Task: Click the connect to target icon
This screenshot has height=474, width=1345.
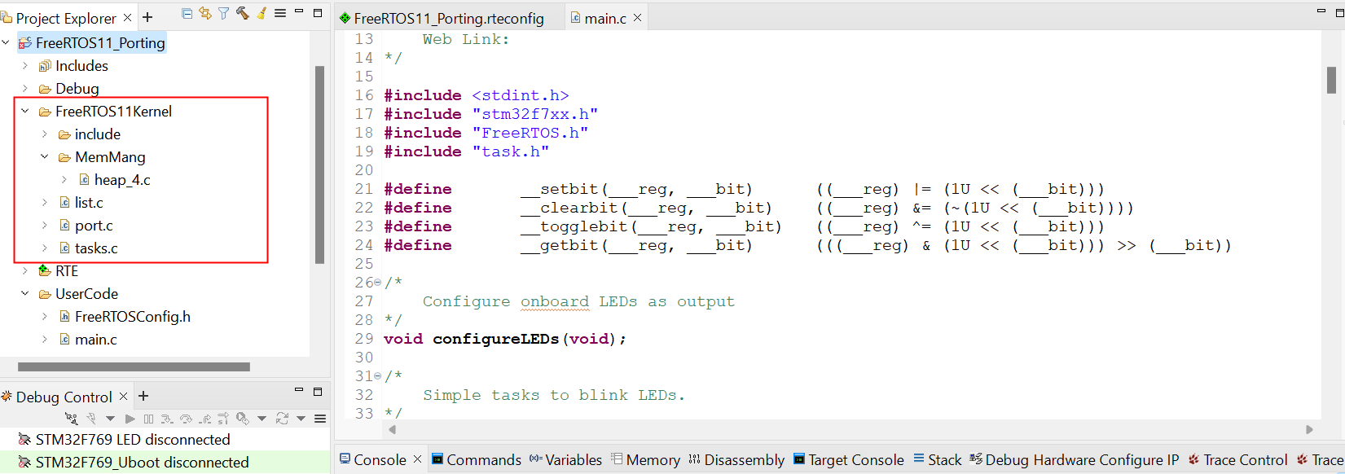Action: 72,419
